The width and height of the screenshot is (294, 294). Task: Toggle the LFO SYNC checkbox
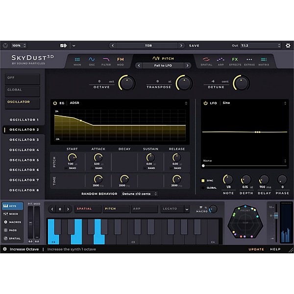tap(203, 180)
